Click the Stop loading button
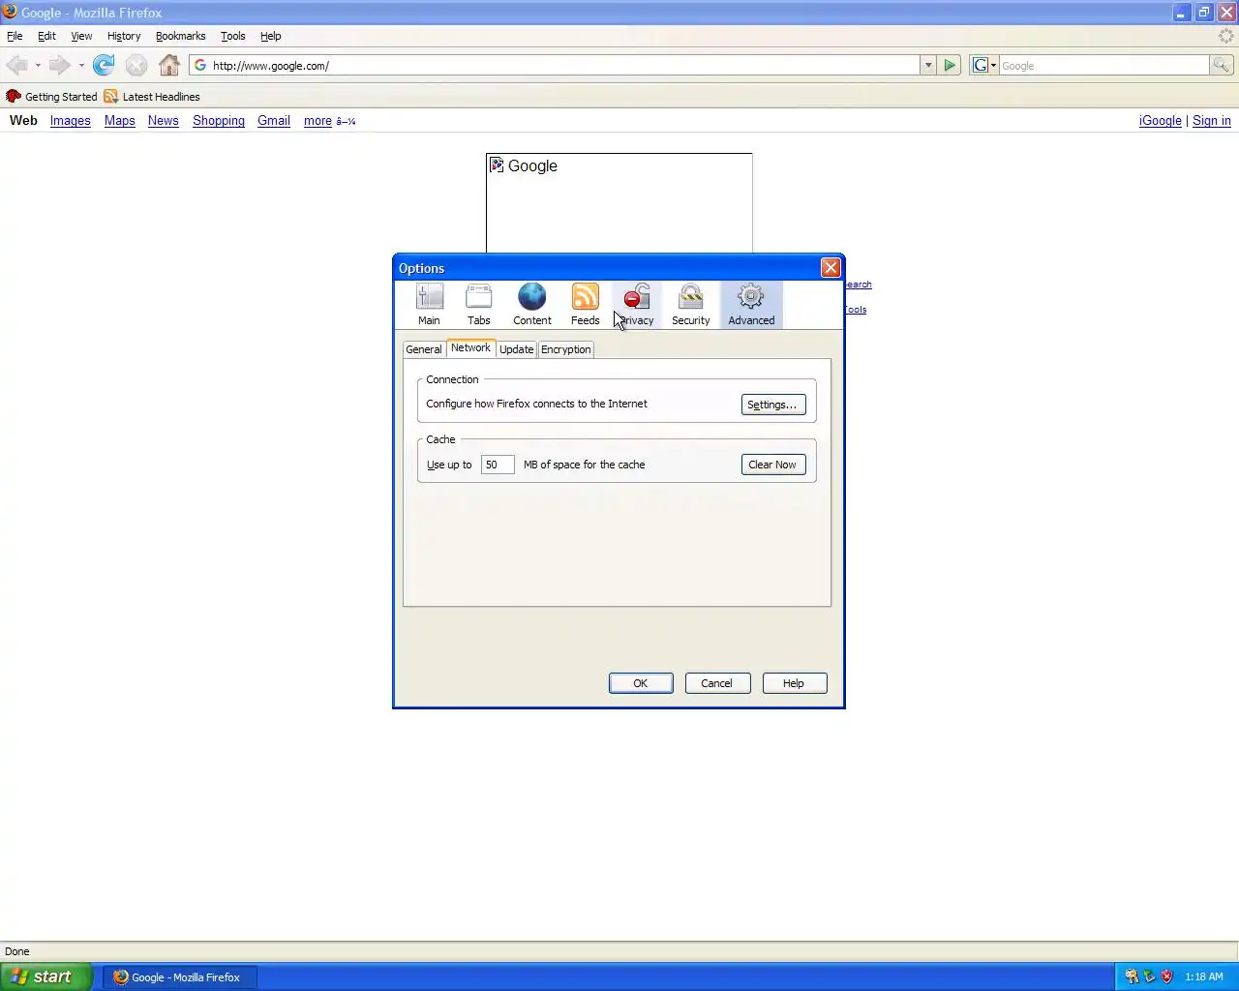 136,65
